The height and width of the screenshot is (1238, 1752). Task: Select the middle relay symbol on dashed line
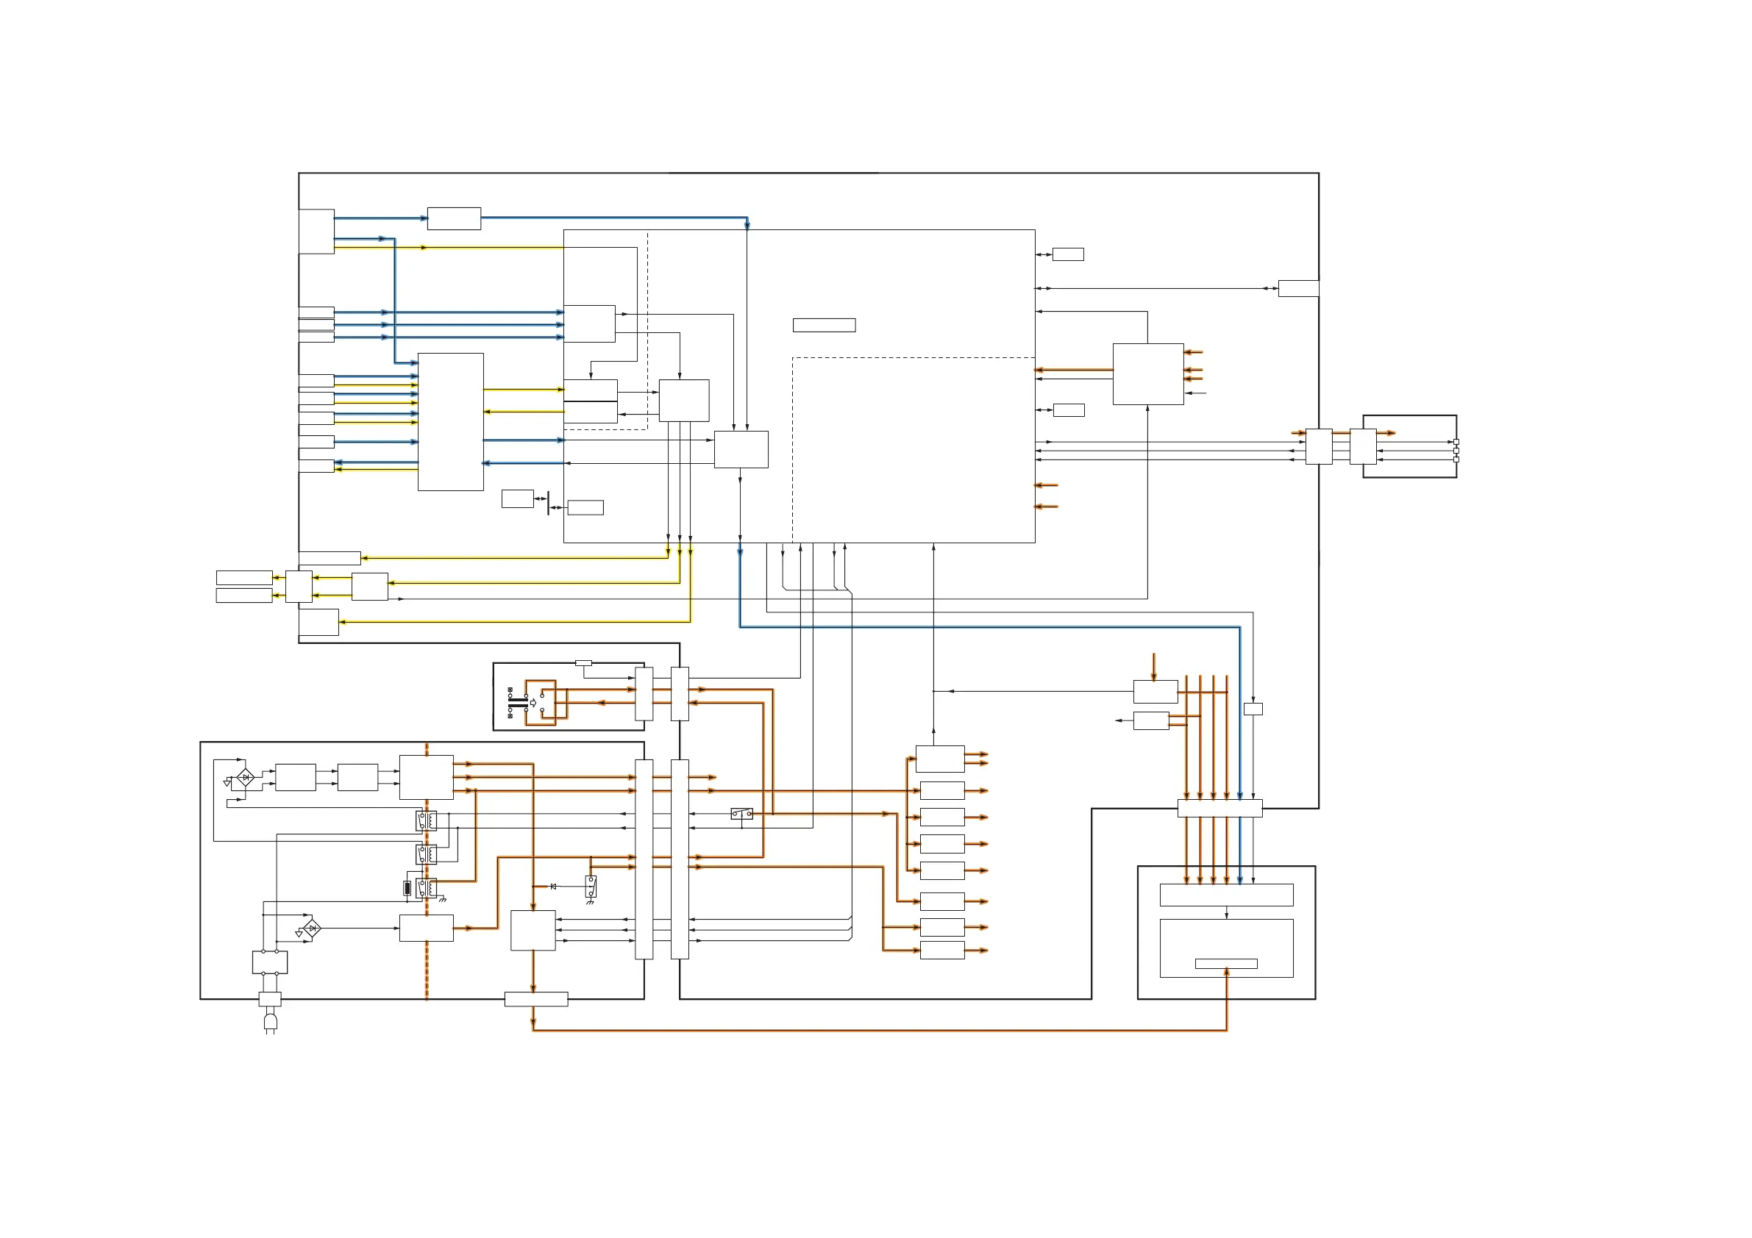(x=426, y=854)
